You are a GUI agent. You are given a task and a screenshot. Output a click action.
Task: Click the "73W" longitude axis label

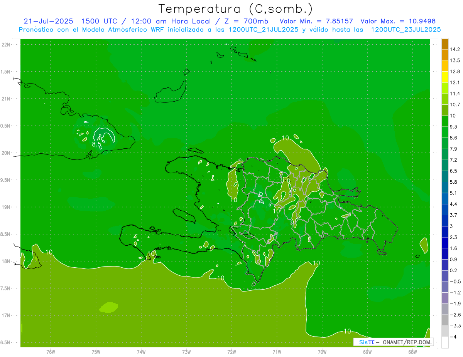click(186, 352)
